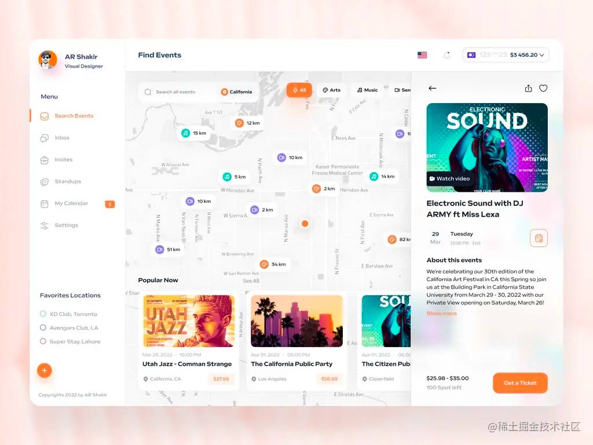Open Inbox from the sidebar menu
This screenshot has width=593, height=445.
[62, 138]
